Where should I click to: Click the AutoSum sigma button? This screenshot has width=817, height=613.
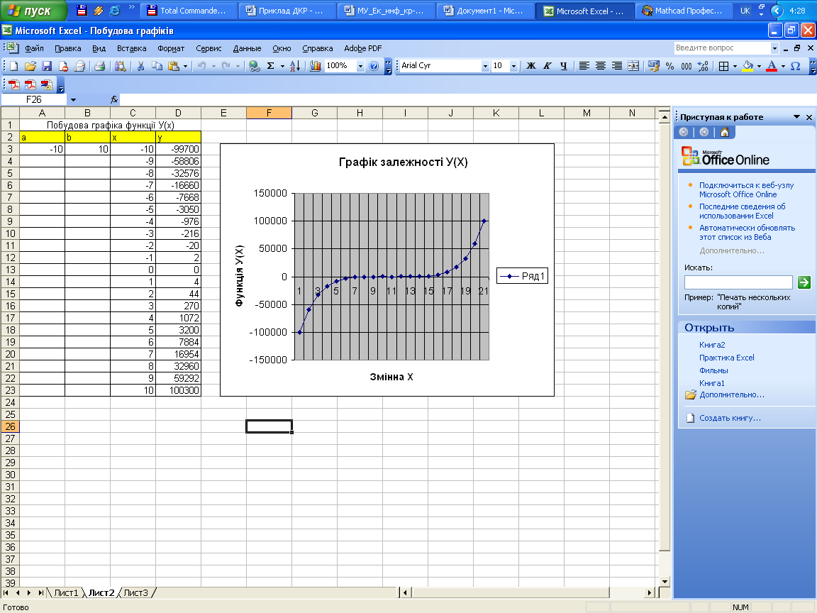[x=271, y=66]
